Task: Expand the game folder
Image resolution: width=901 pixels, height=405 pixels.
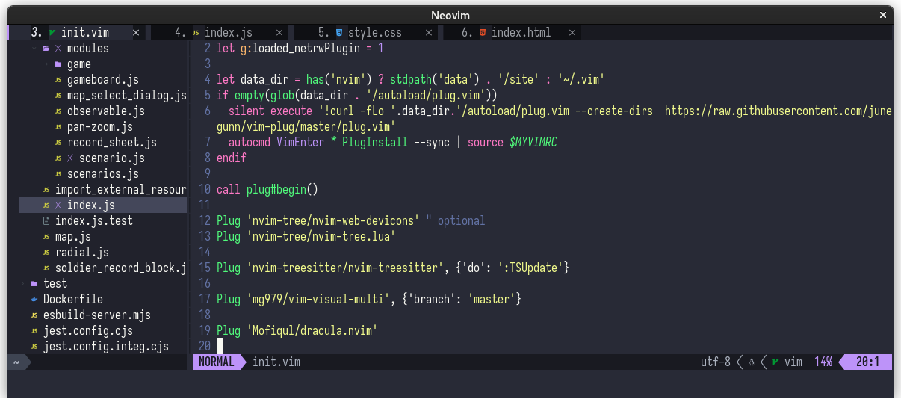Action: pyautogui.click(x=46, y=64)
